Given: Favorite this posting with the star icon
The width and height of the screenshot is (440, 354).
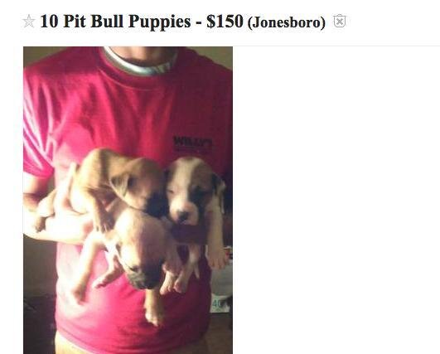Looking at the screenshot, I should (29, 22).
